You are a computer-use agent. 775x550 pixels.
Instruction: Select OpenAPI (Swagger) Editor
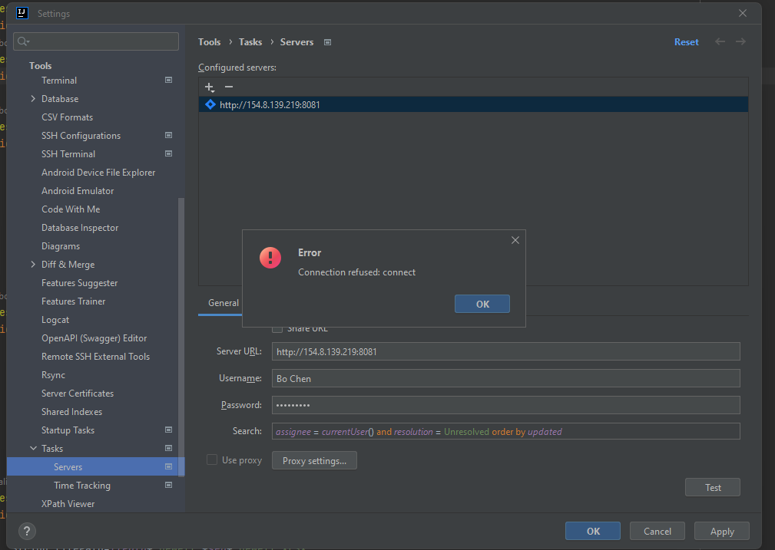tap(94, 338)
